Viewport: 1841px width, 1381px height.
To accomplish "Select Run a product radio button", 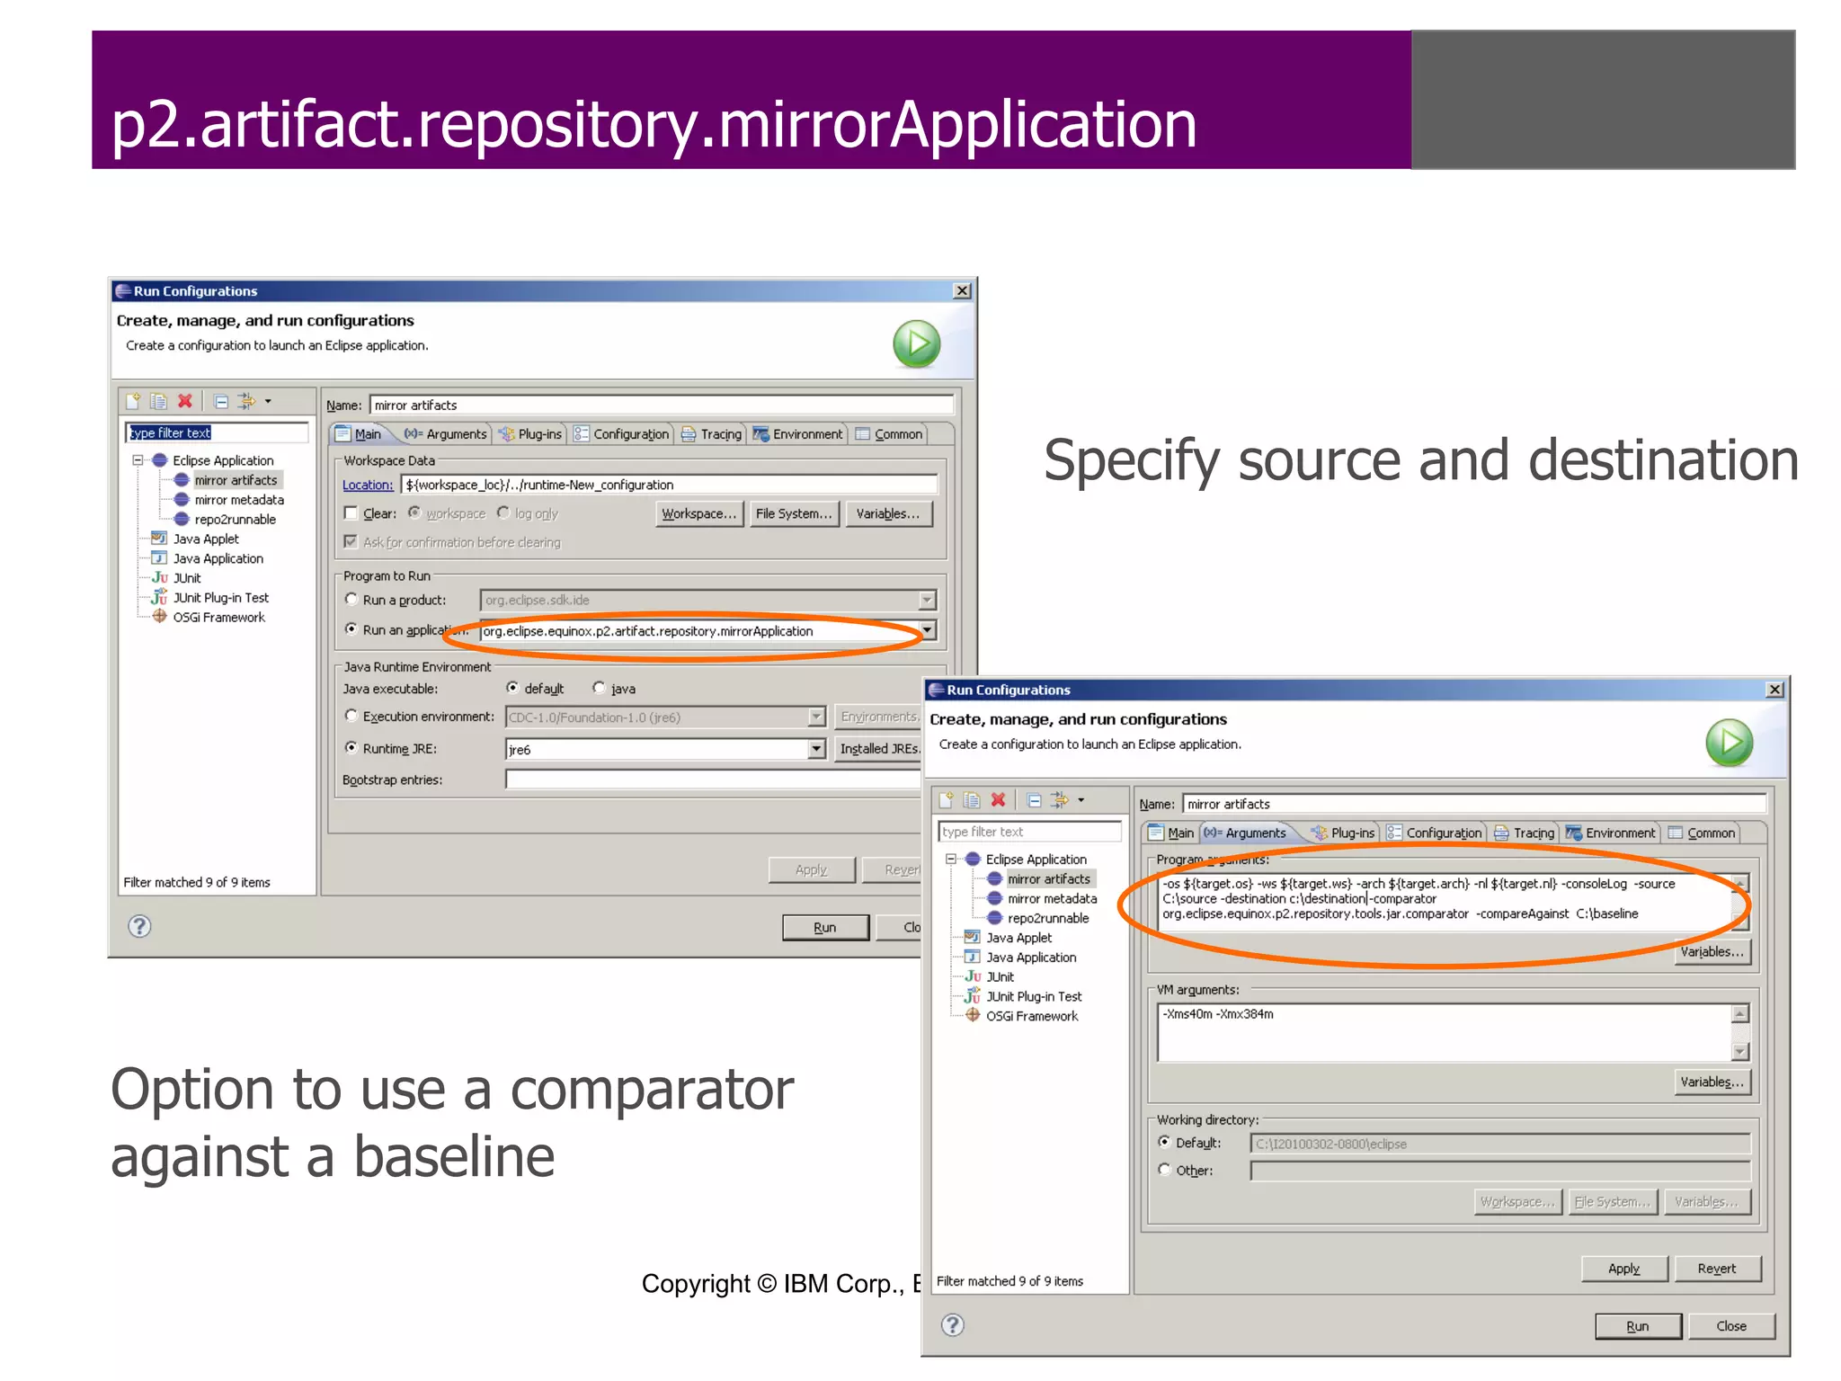I will coord(351,600).
